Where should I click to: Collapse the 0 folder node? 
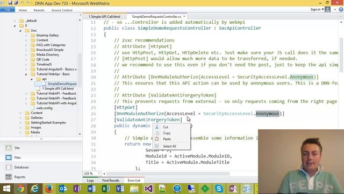coord(15,26)
